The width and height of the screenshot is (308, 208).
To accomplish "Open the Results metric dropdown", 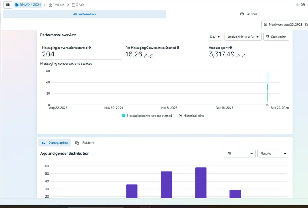I will 273,154.
